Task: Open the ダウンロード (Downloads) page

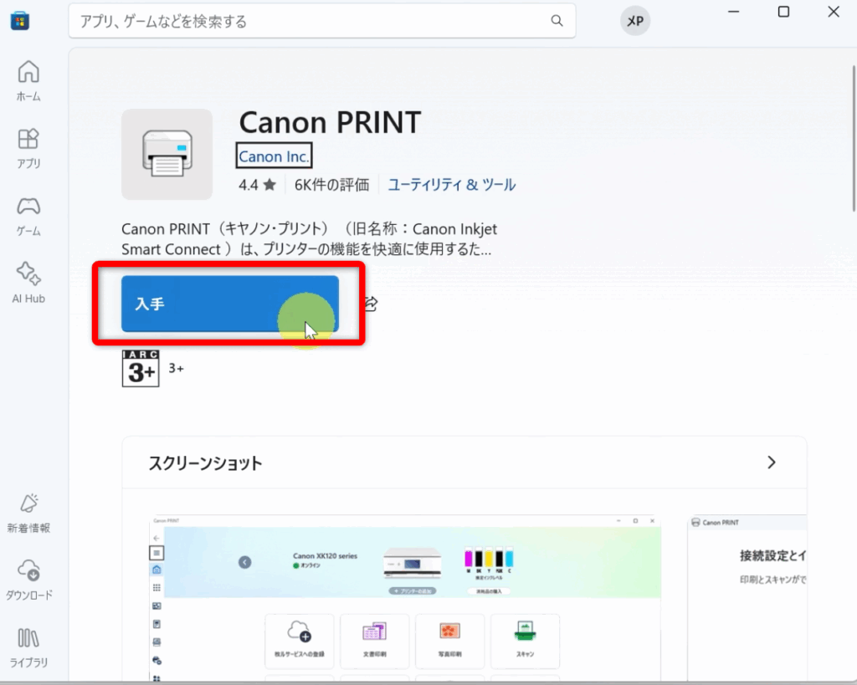Action: pyautogui.click(x=28, y=580)
